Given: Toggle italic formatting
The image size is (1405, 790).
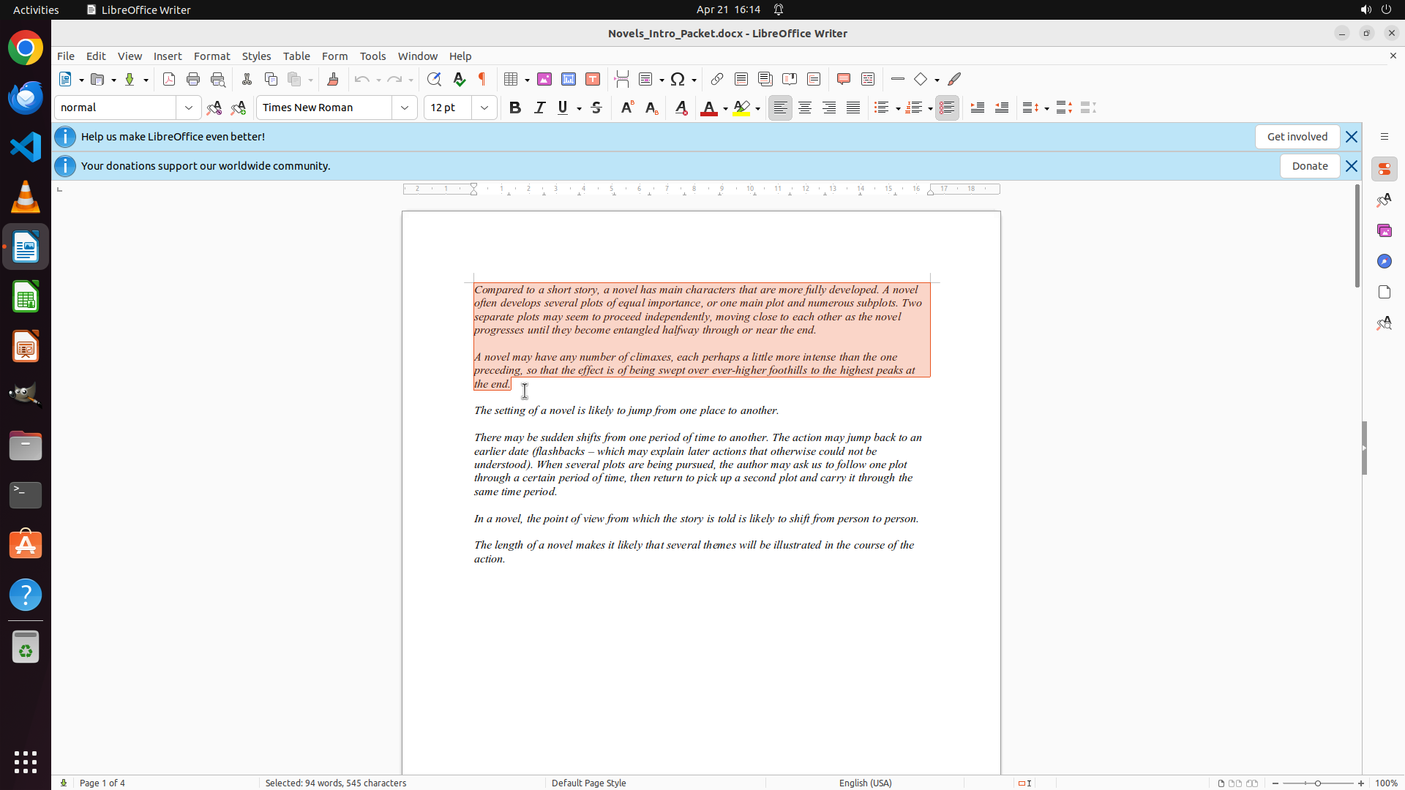Looking at the screenshot, I should (540, 108).
